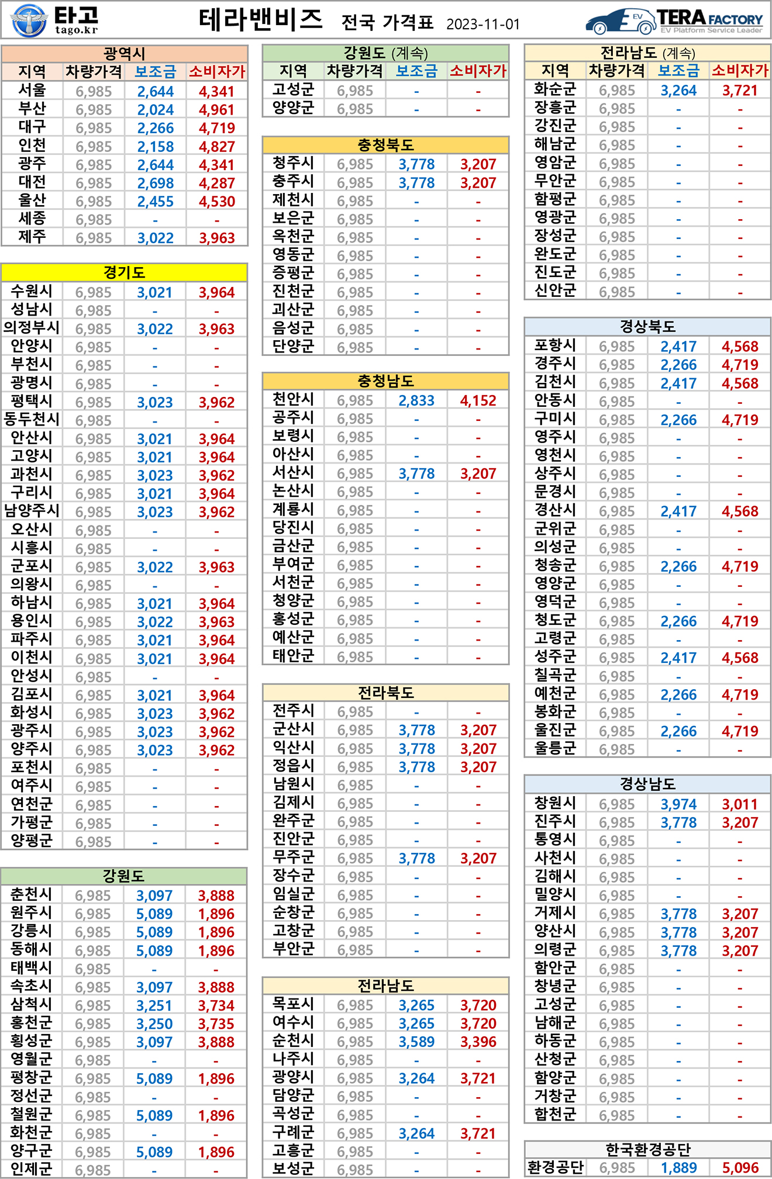Click 순천시 subsidy value 3,589
The image size is (772, 1179).
pos(416,1042)
